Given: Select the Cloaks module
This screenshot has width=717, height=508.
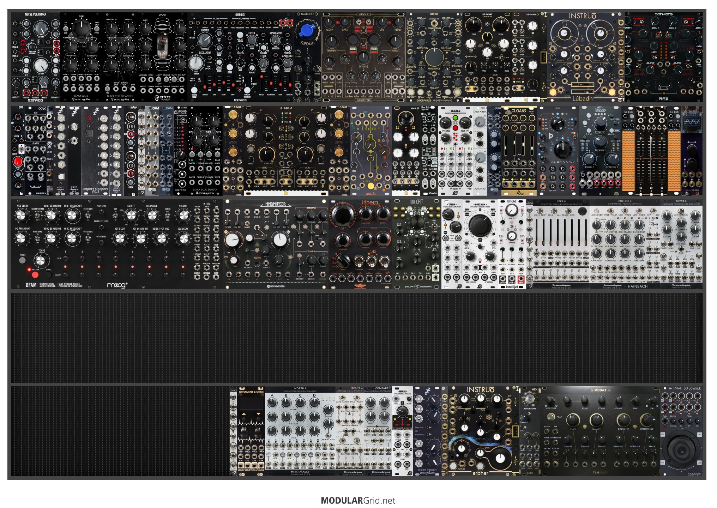Looking at the screenshot, I should [519, 151].
